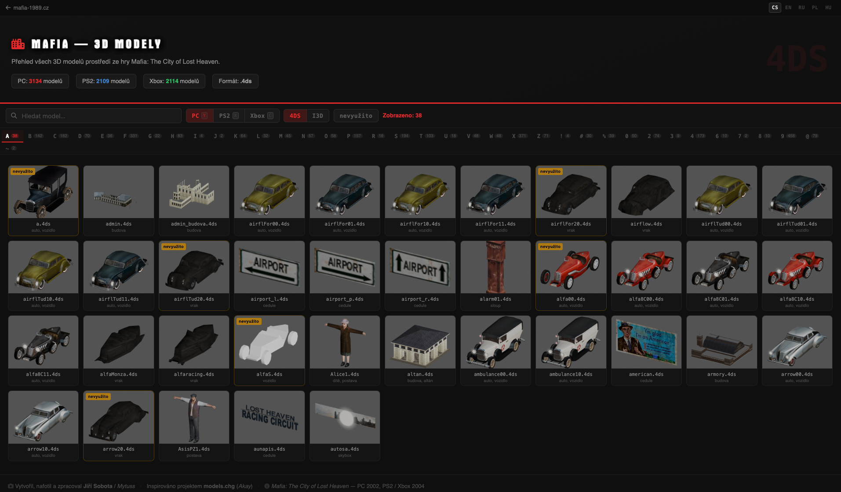Click the Zobrazeno: 38 count text
This screenshot has width=841, height=492.
[x=402, y=116]
